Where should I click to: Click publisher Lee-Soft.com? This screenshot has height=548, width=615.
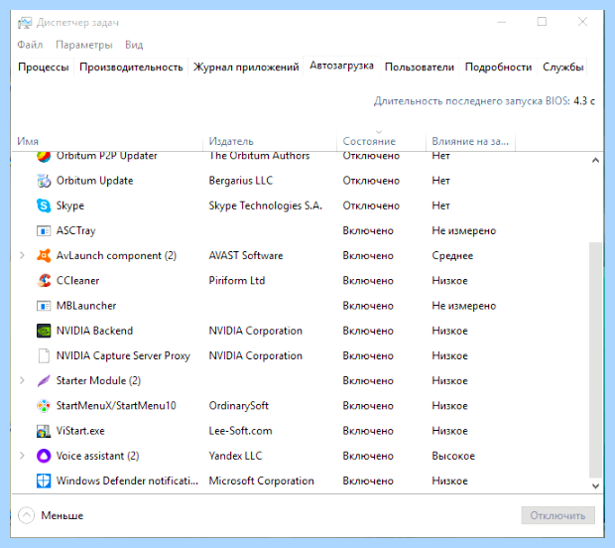click(240, 431)
